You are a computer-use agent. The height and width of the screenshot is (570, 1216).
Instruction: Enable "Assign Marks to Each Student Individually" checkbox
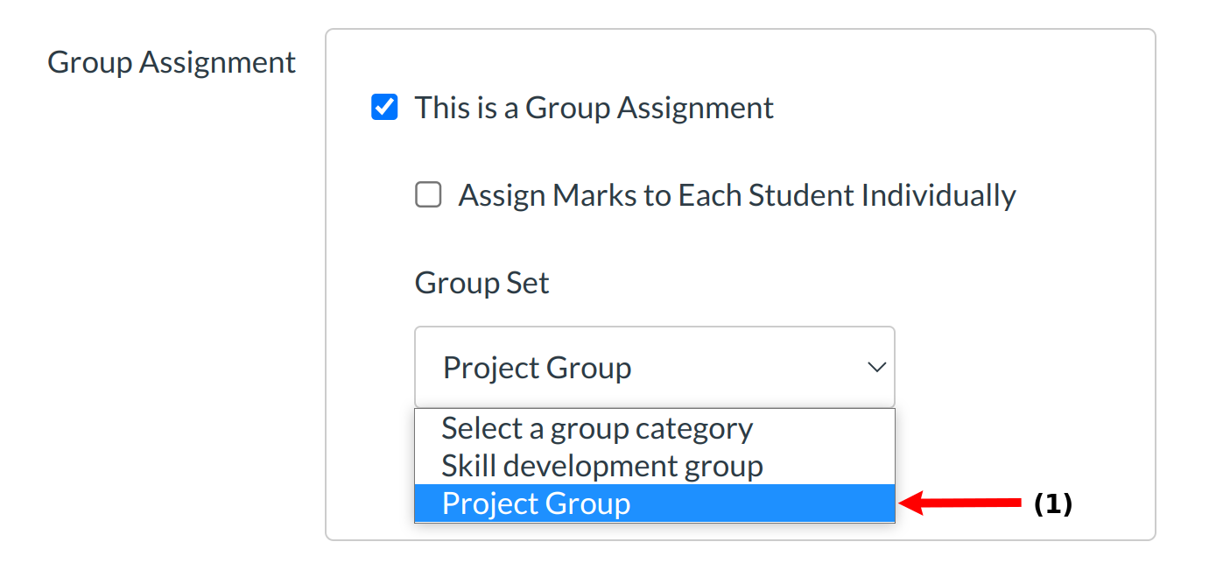click(x=428, y=194)
